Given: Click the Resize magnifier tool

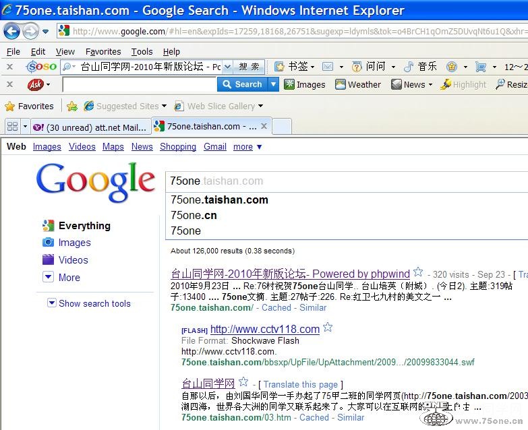Looking at the screenshot, I should point(511,84).
